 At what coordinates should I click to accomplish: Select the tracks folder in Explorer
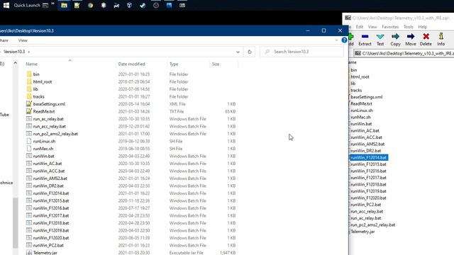point(38,96)
